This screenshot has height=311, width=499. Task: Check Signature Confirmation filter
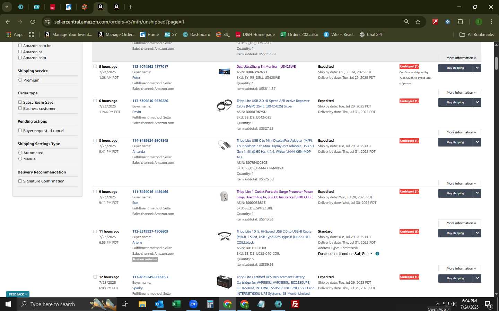click(x=20, y=181)
